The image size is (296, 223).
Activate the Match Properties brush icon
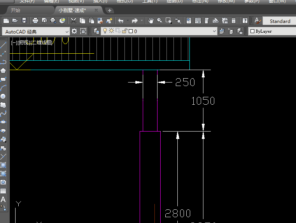point(100,20)
